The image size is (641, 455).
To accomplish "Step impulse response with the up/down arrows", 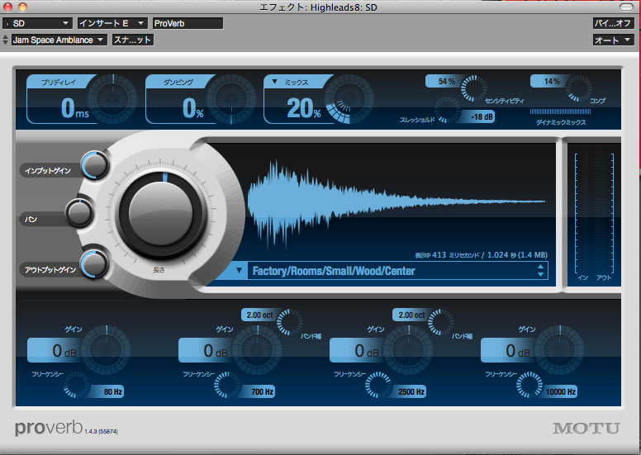I will pos(541,271).
